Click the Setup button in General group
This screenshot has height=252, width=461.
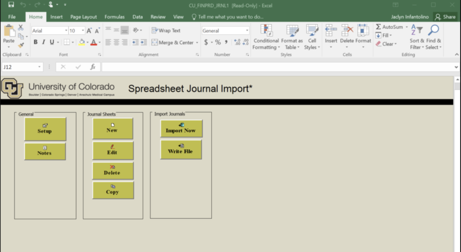(x=45, y=129)
